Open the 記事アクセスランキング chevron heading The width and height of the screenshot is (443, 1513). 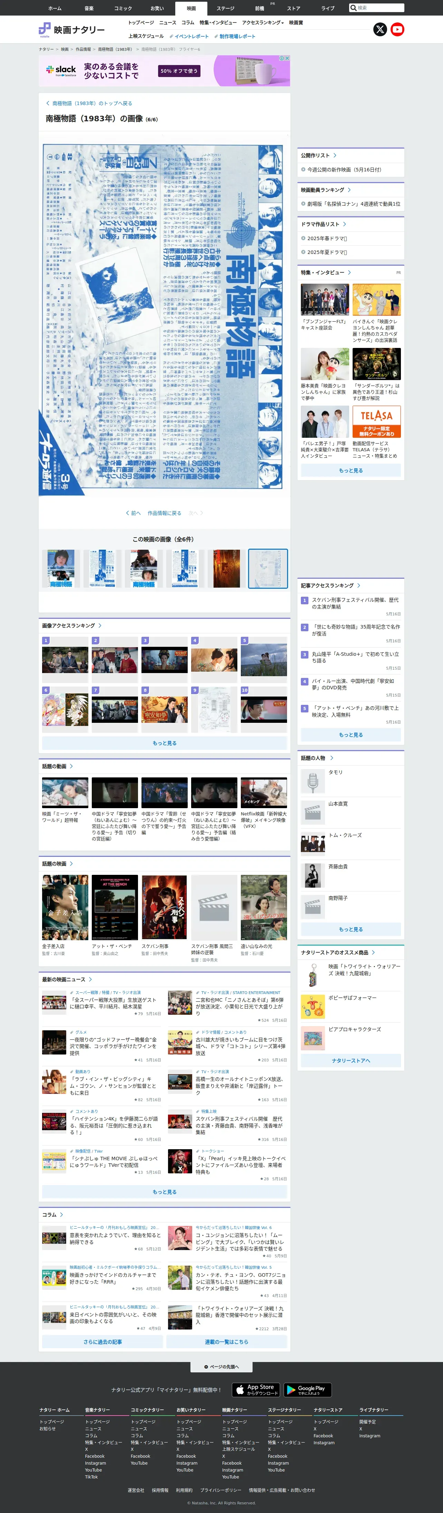click(x=330, y=586)
